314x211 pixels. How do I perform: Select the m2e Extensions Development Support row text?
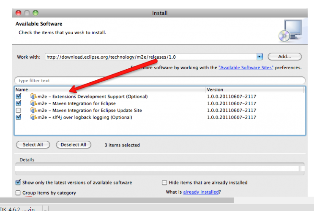click(93, 97)
